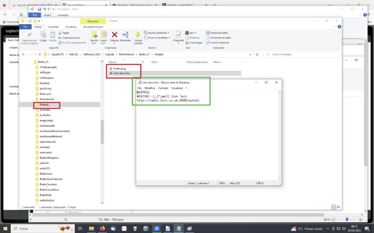This screenshot has height=233, width=374.
Task: Click the Elimina (delete) red X icon
Action: tap(115, 35)
